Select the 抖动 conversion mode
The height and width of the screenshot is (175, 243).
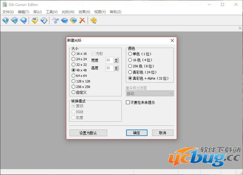(77, 112)
